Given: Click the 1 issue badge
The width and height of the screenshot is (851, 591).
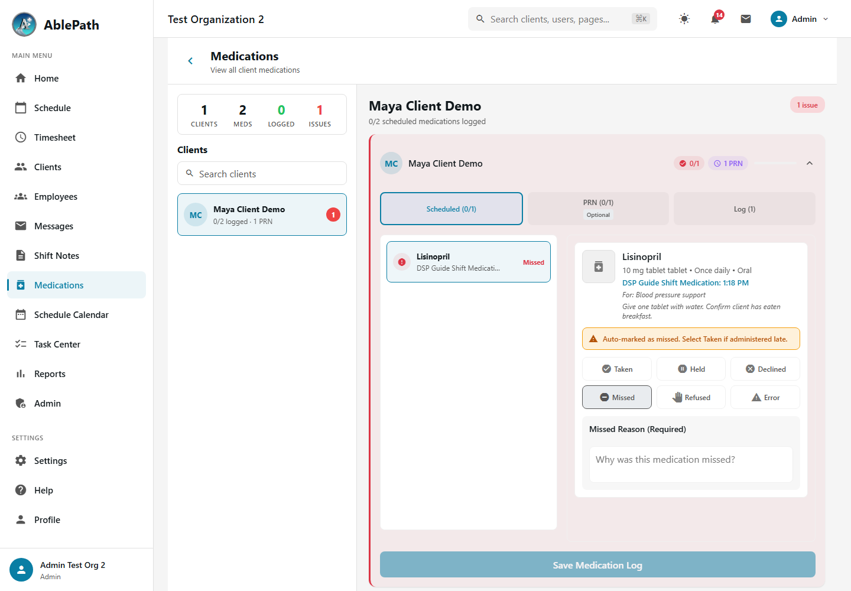Looking at the screenshot, I should [807, 105].
